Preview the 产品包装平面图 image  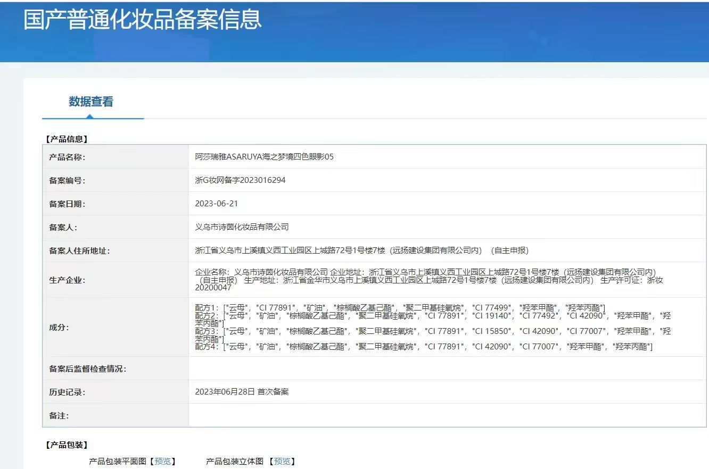click(x=163, y=462)
